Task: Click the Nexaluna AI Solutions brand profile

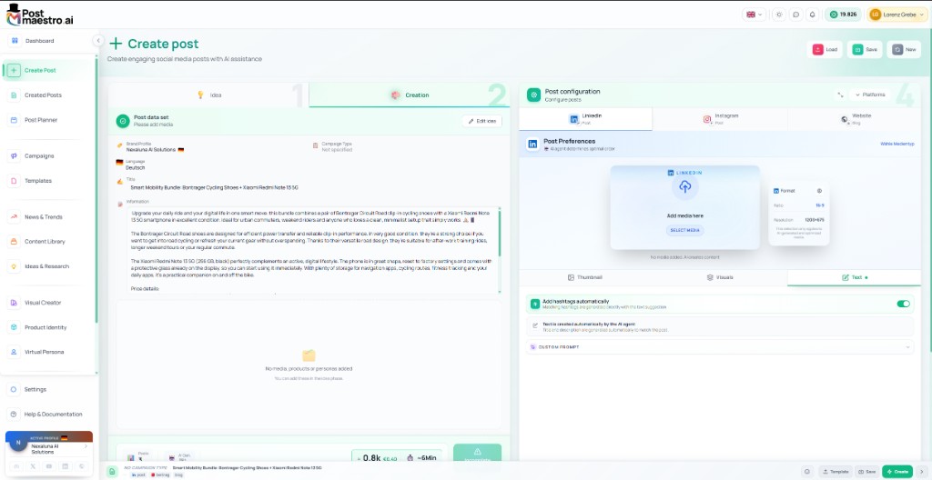Action: tap(155, 150)
